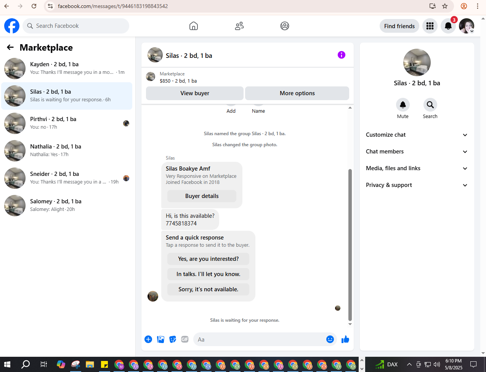The height and width of the screenshot is (372, 486).
Task: Choose a GIF icon in composer
Action: pos(185,339)
